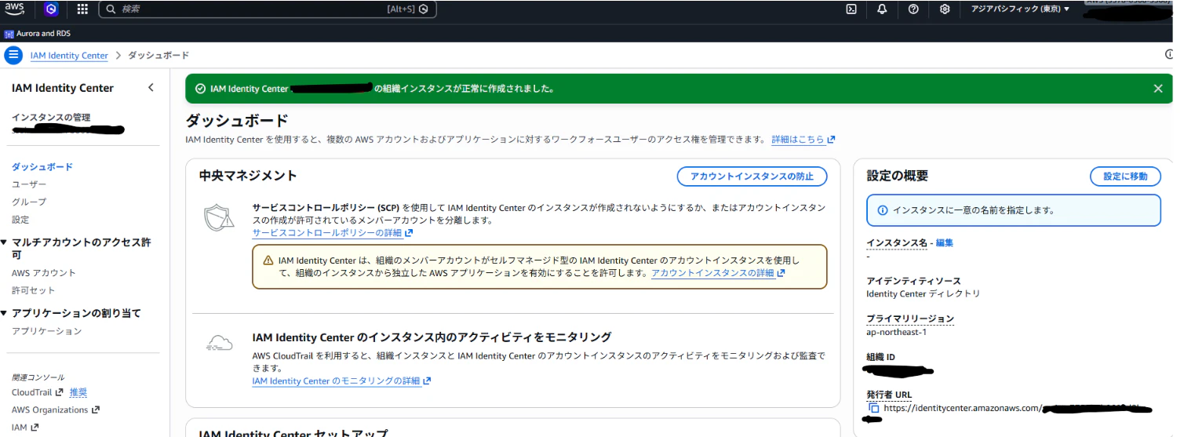This screenshot has height=437, width=1184.
Task: Click the IAM Identity Center breadcrumb link
Action: click(69, 56)
